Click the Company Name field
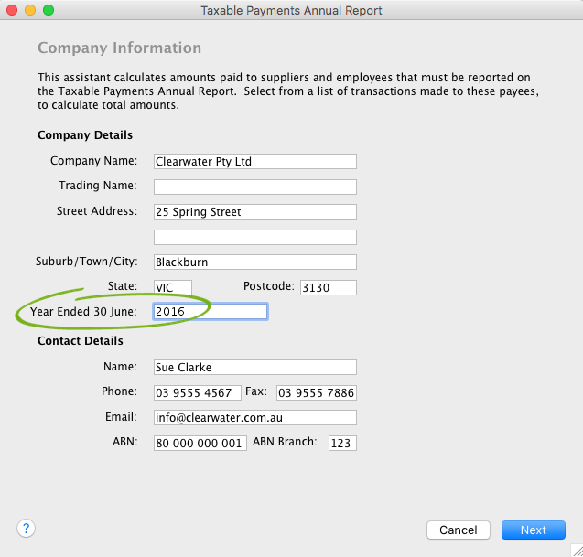This screenshot has width=583, height=557. click(x=254, y=162)
